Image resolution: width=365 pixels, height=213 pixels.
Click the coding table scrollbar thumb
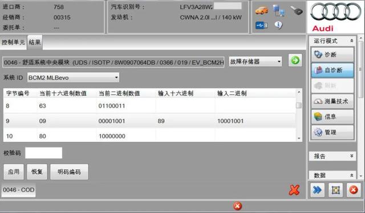tap(299, 105)
